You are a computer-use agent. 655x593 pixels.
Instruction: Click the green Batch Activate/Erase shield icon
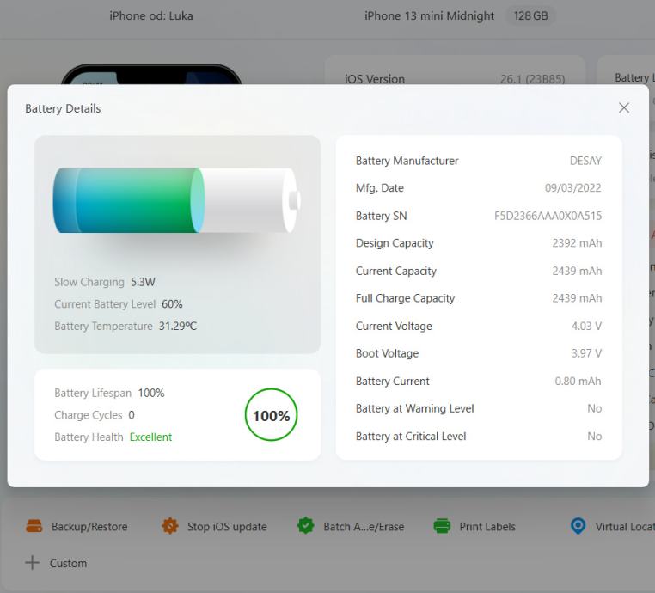coord(306,525)
